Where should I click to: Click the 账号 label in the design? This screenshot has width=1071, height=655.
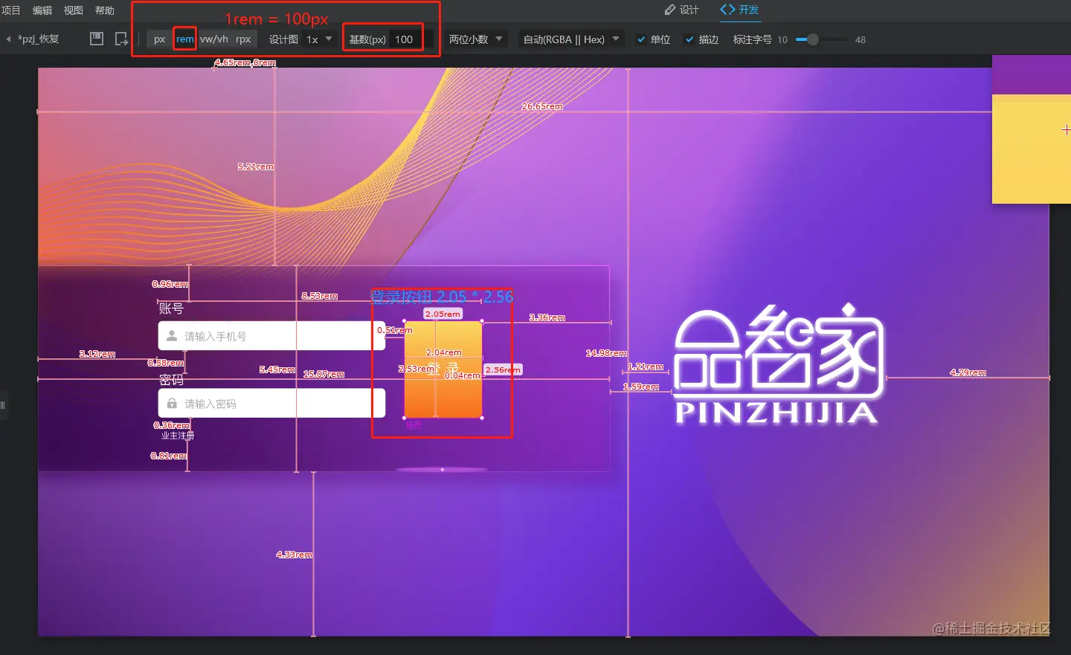coord(171,309)
